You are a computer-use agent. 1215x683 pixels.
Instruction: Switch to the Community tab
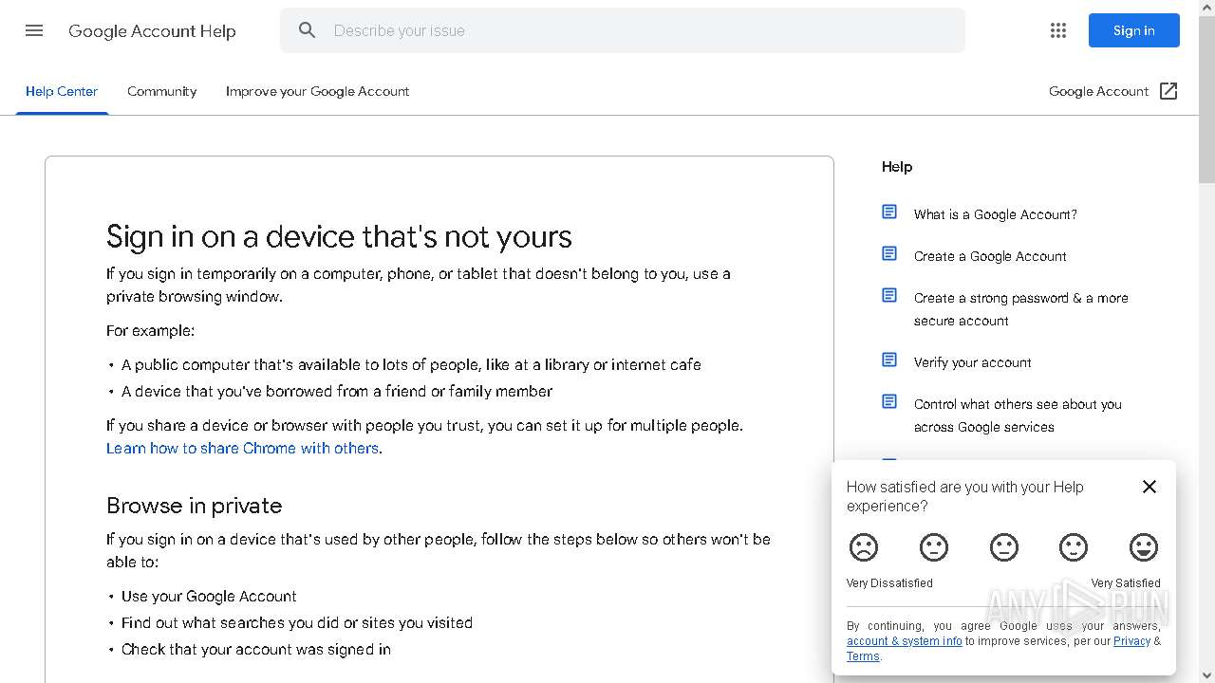click(162, 91)
